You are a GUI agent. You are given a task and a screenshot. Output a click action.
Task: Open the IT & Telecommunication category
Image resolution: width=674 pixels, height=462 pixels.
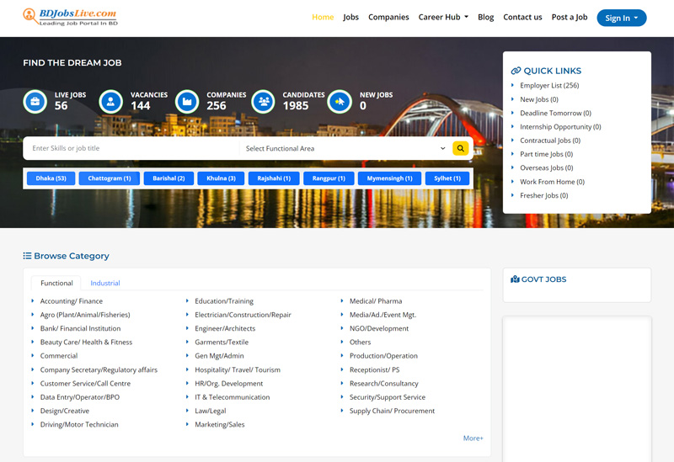[x=233, y=397]
